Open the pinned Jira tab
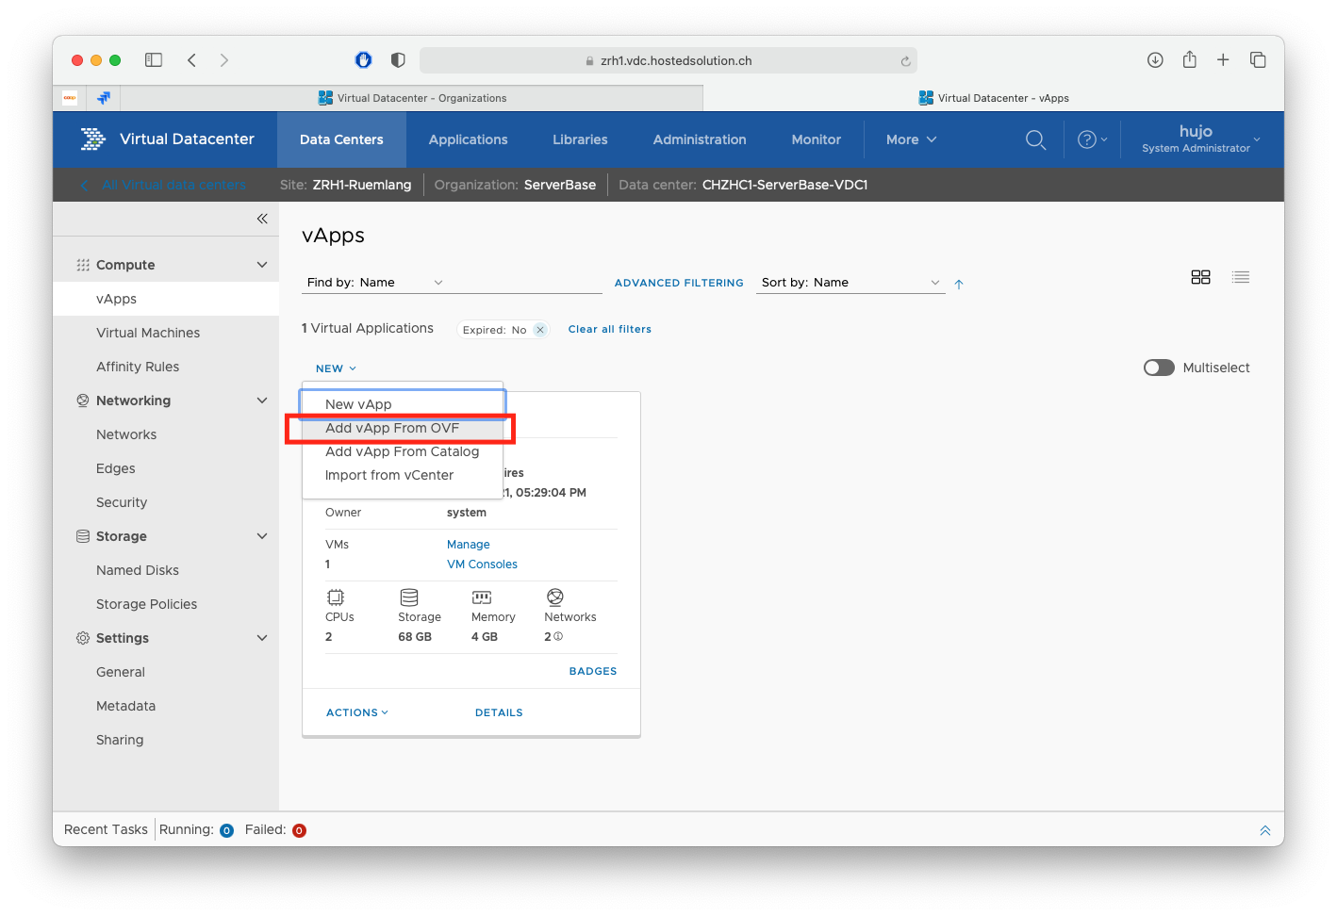Image resolution: width=1337 pixels, height=916 pixels. 104,98
